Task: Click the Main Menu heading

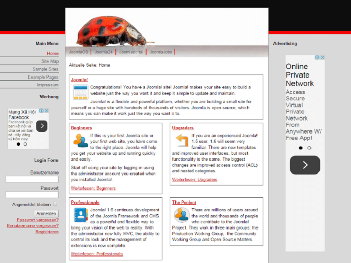Action: pos(47,43)
